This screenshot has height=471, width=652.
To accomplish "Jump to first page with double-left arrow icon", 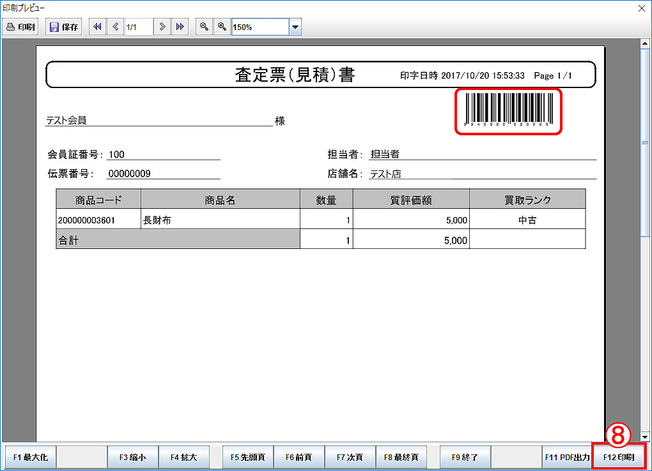I will click(97, 27).
